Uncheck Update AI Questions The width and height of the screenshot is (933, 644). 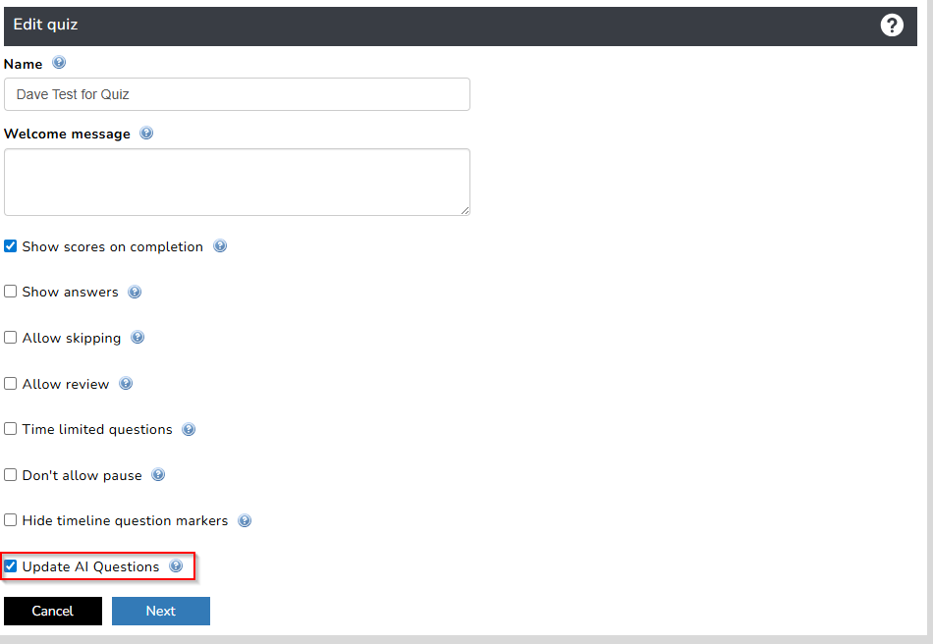[x=10, y=565]
